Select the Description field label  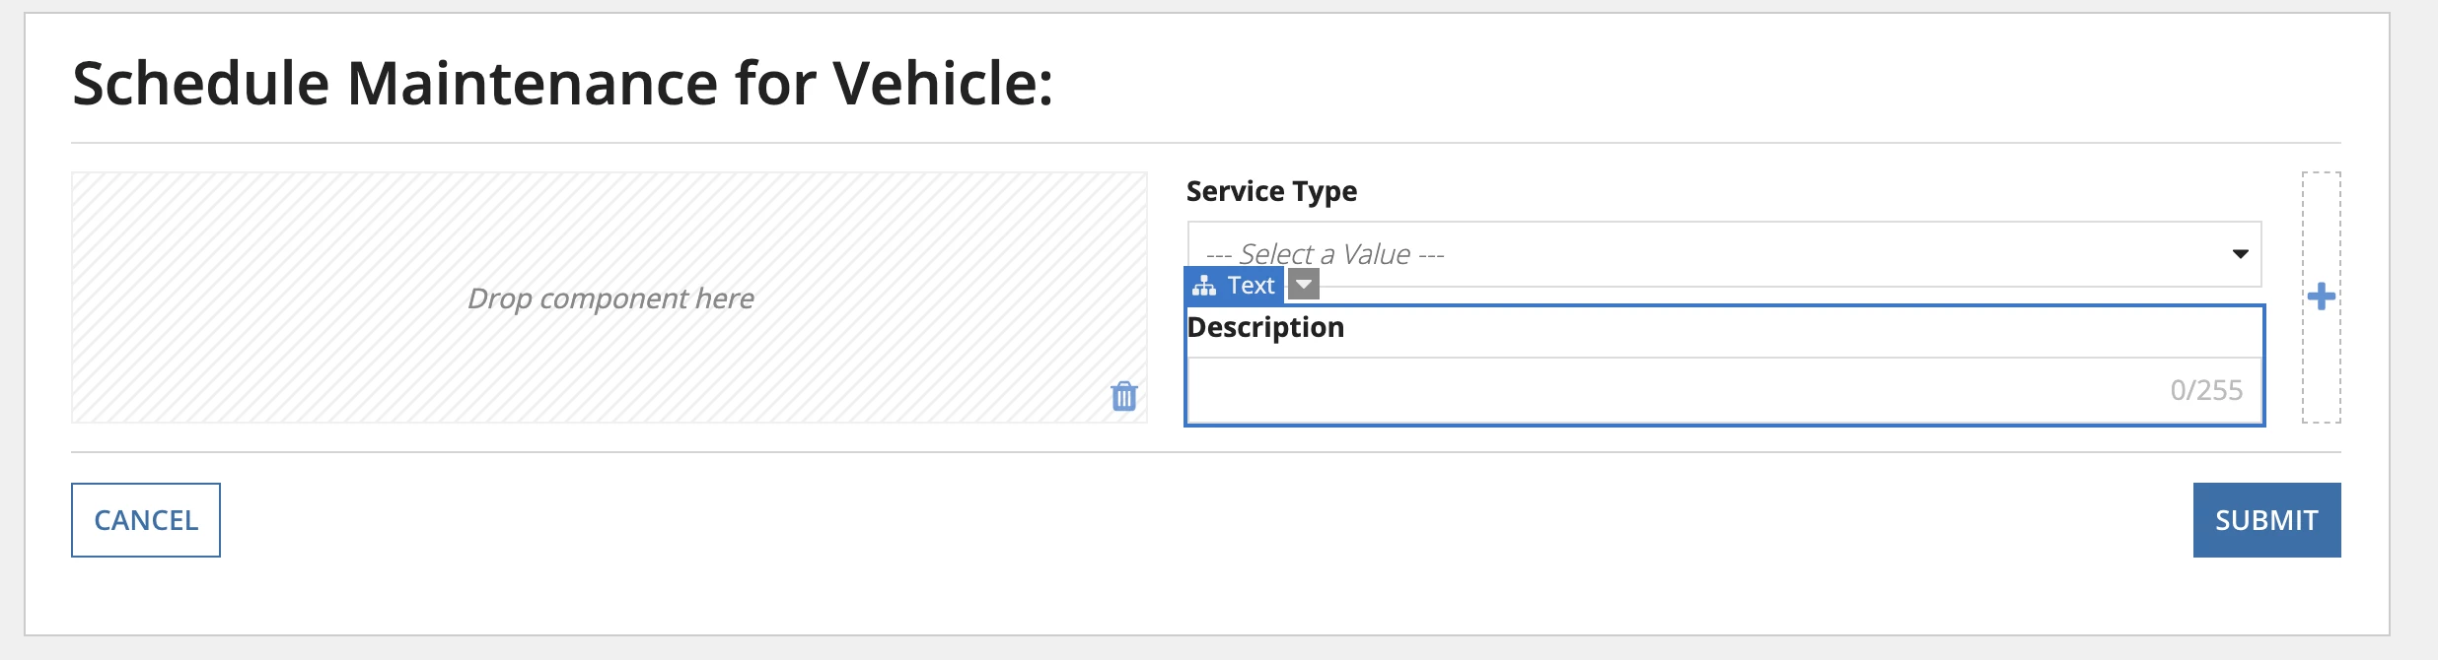coord(1265,327)
